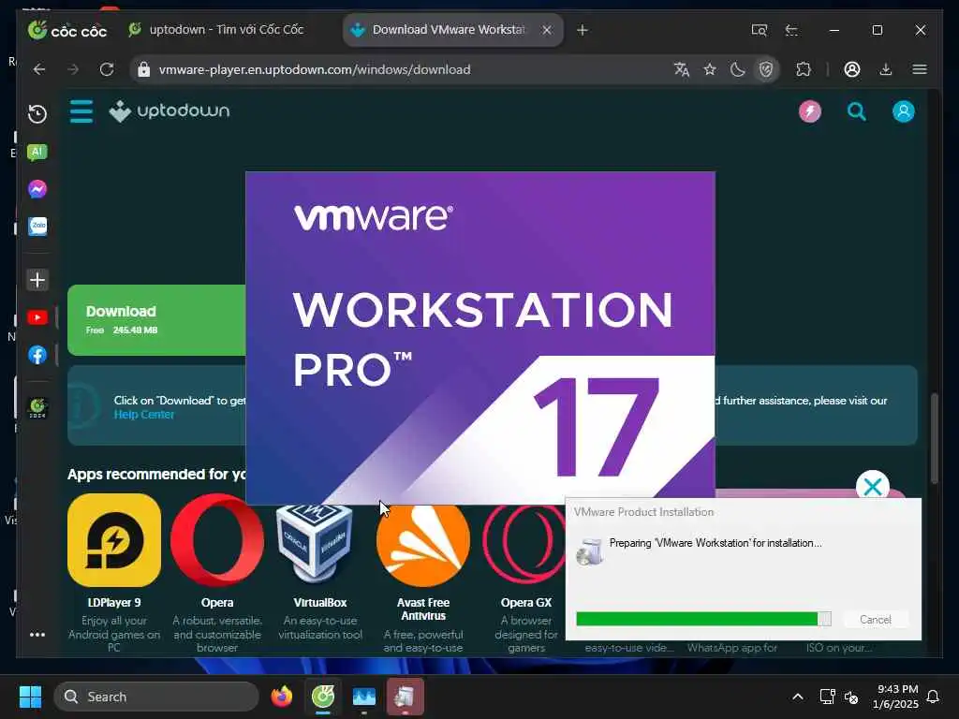Open a new browser tab
The width and height of the screenshot is (959, 719).
[x=583, y=29]
